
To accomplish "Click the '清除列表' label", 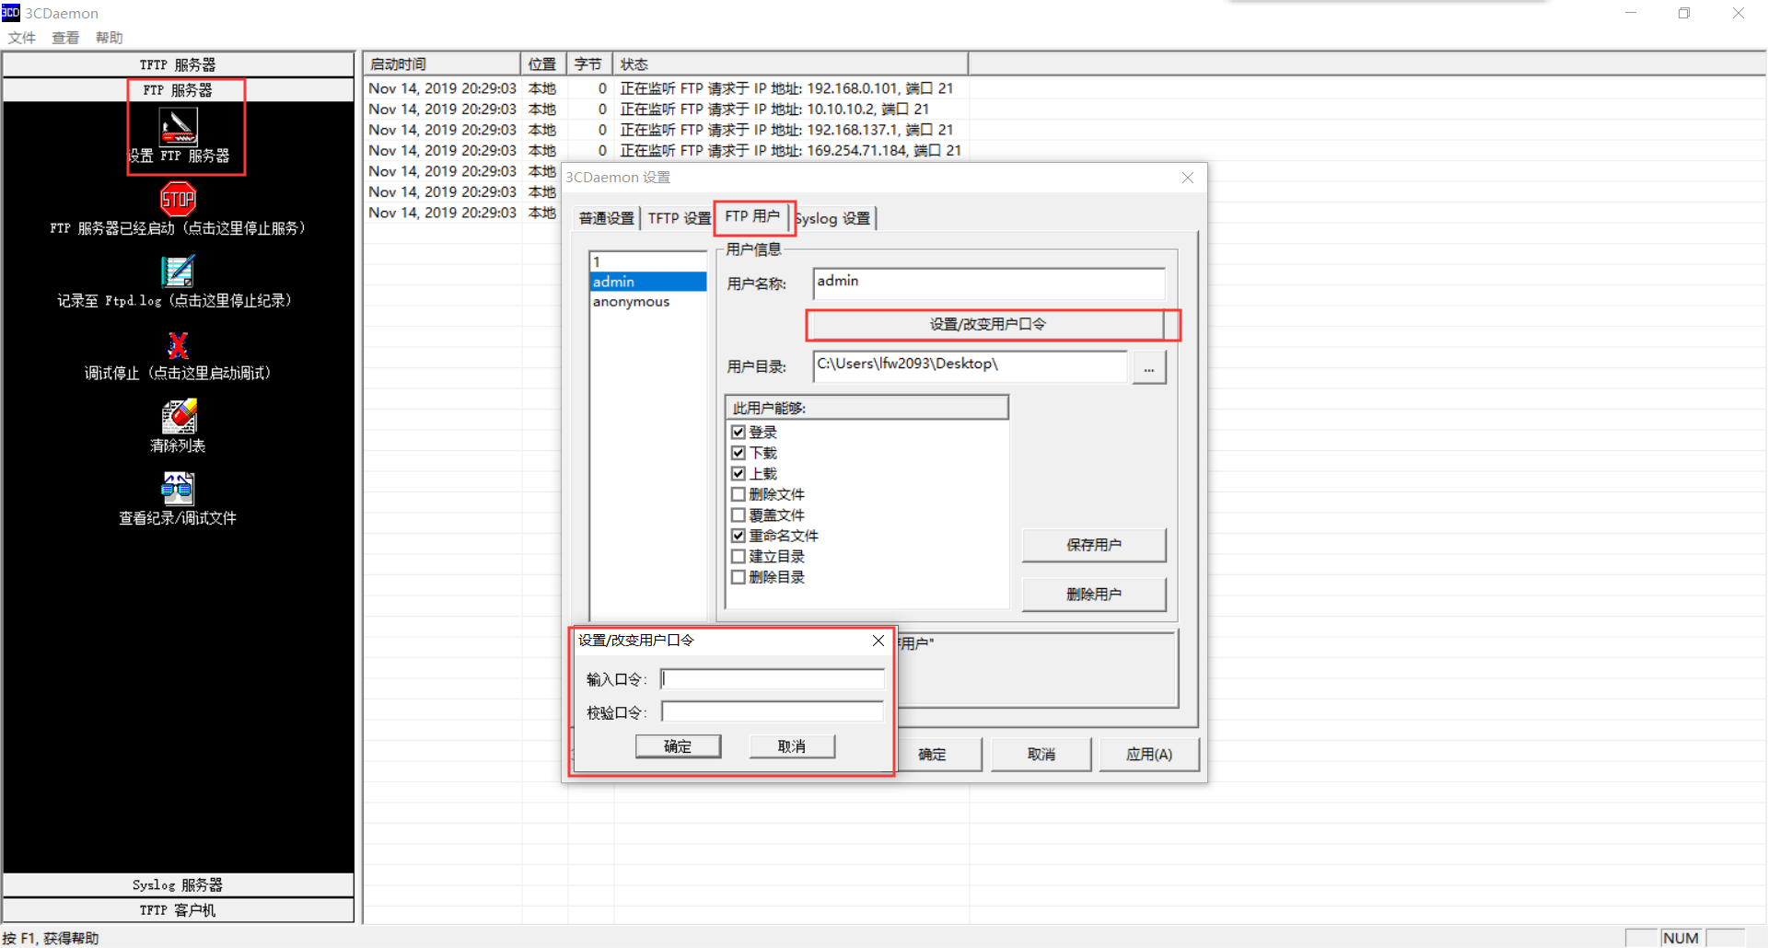I will [x=178, y=445].
